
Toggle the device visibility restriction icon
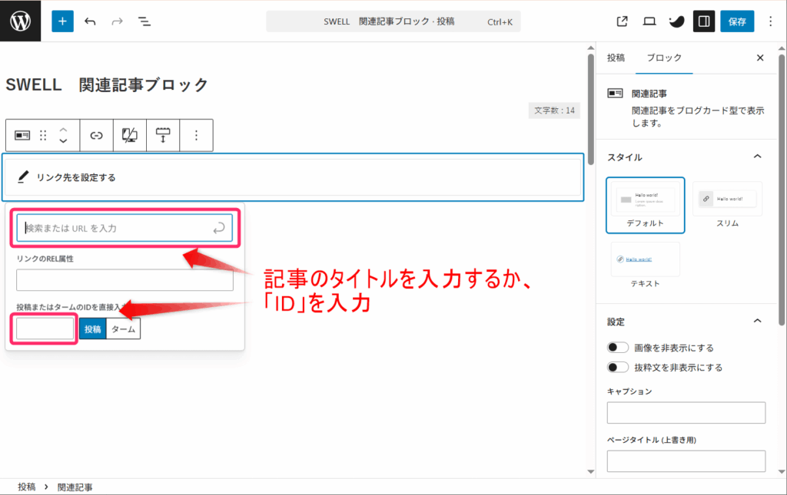click(129, 135)
